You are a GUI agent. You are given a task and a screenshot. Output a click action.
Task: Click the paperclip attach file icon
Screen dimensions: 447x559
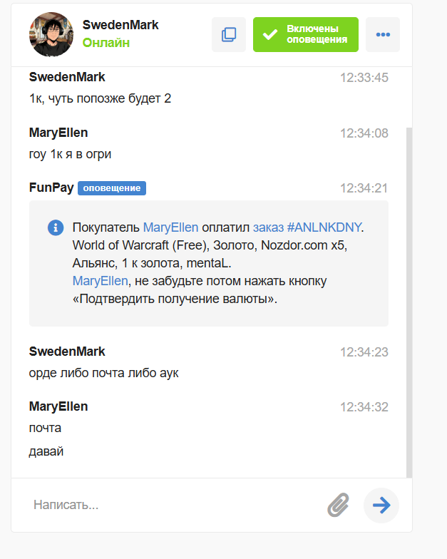coord(338,505)
